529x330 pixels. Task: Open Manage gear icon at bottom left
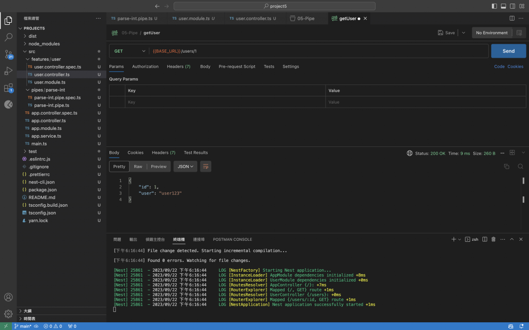8,313
